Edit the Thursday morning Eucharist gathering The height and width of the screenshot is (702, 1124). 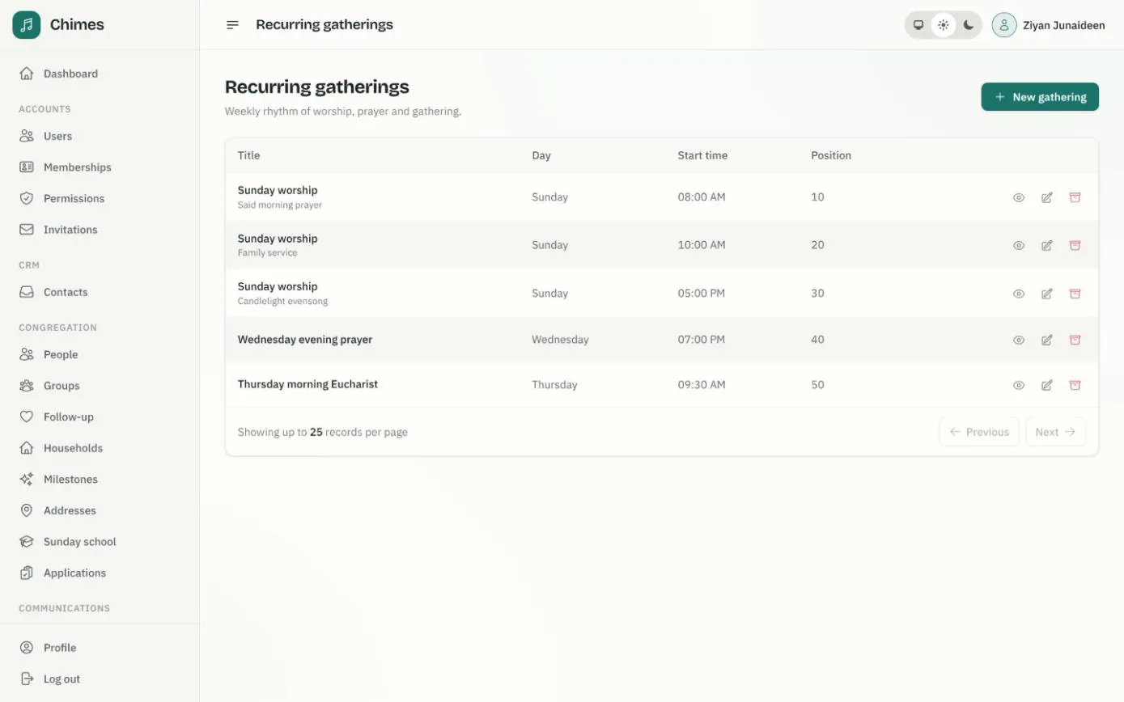[1047, 385]
